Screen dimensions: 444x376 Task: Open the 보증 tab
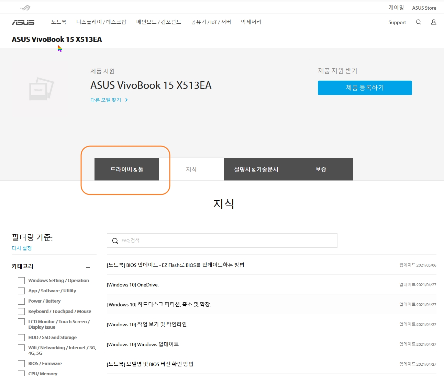(x=321, y=169)
